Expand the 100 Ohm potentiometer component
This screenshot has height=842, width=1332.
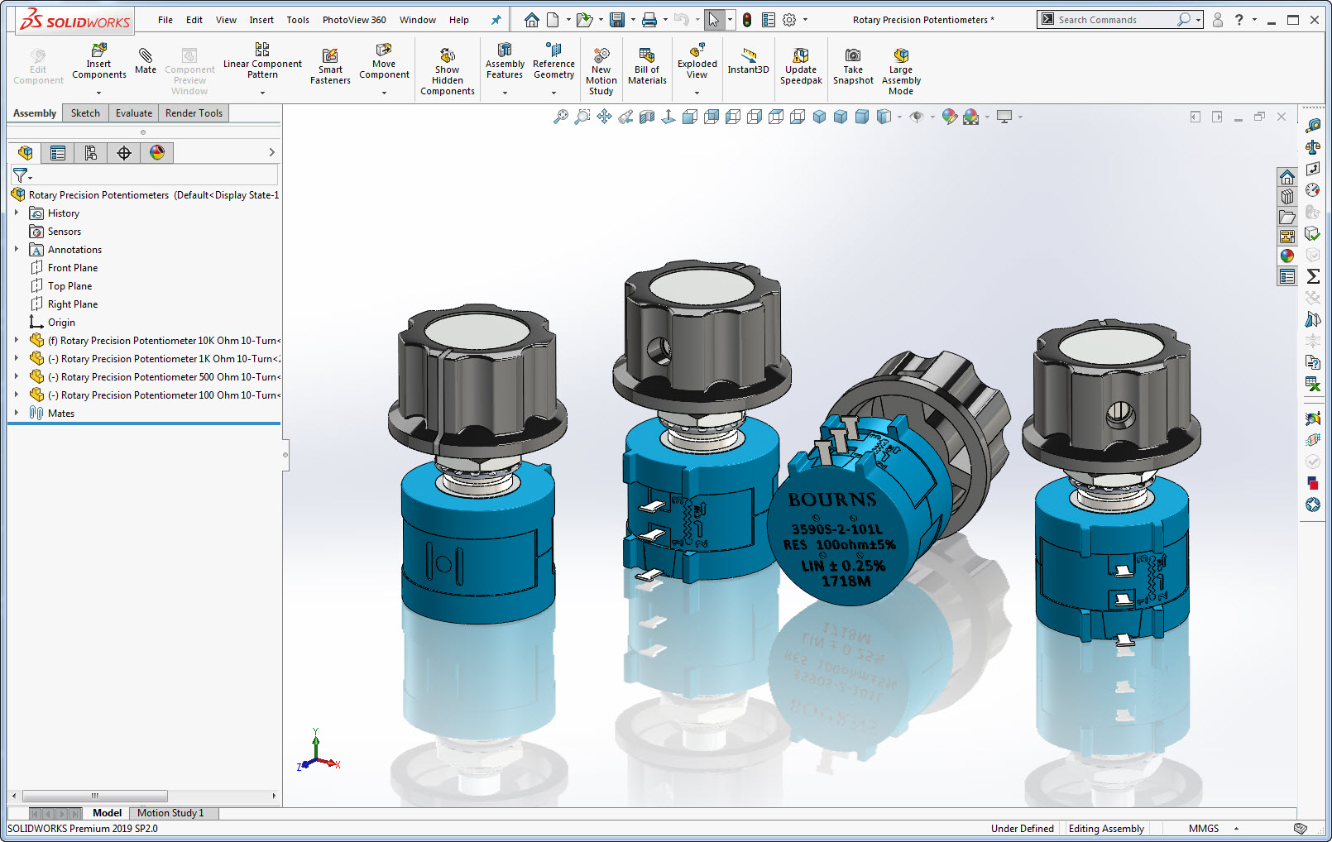(17, 395)
